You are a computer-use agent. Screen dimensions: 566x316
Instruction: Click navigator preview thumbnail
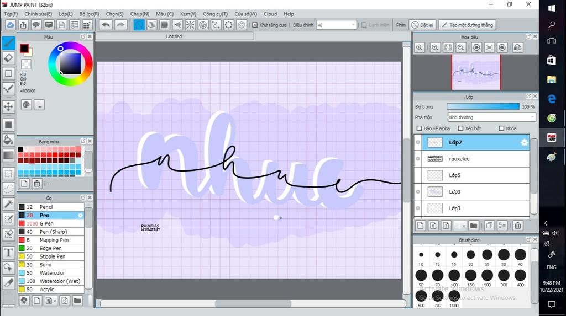(x=476, y=72)
